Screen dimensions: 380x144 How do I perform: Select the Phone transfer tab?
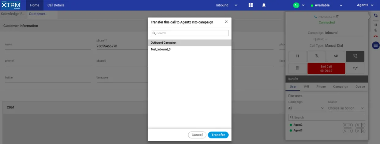(321, 87)
